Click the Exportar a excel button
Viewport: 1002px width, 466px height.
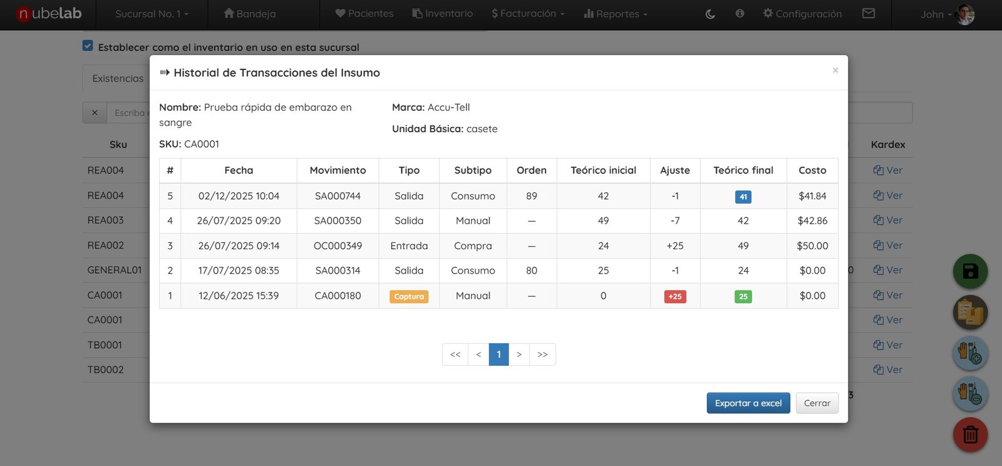point(748,403)
